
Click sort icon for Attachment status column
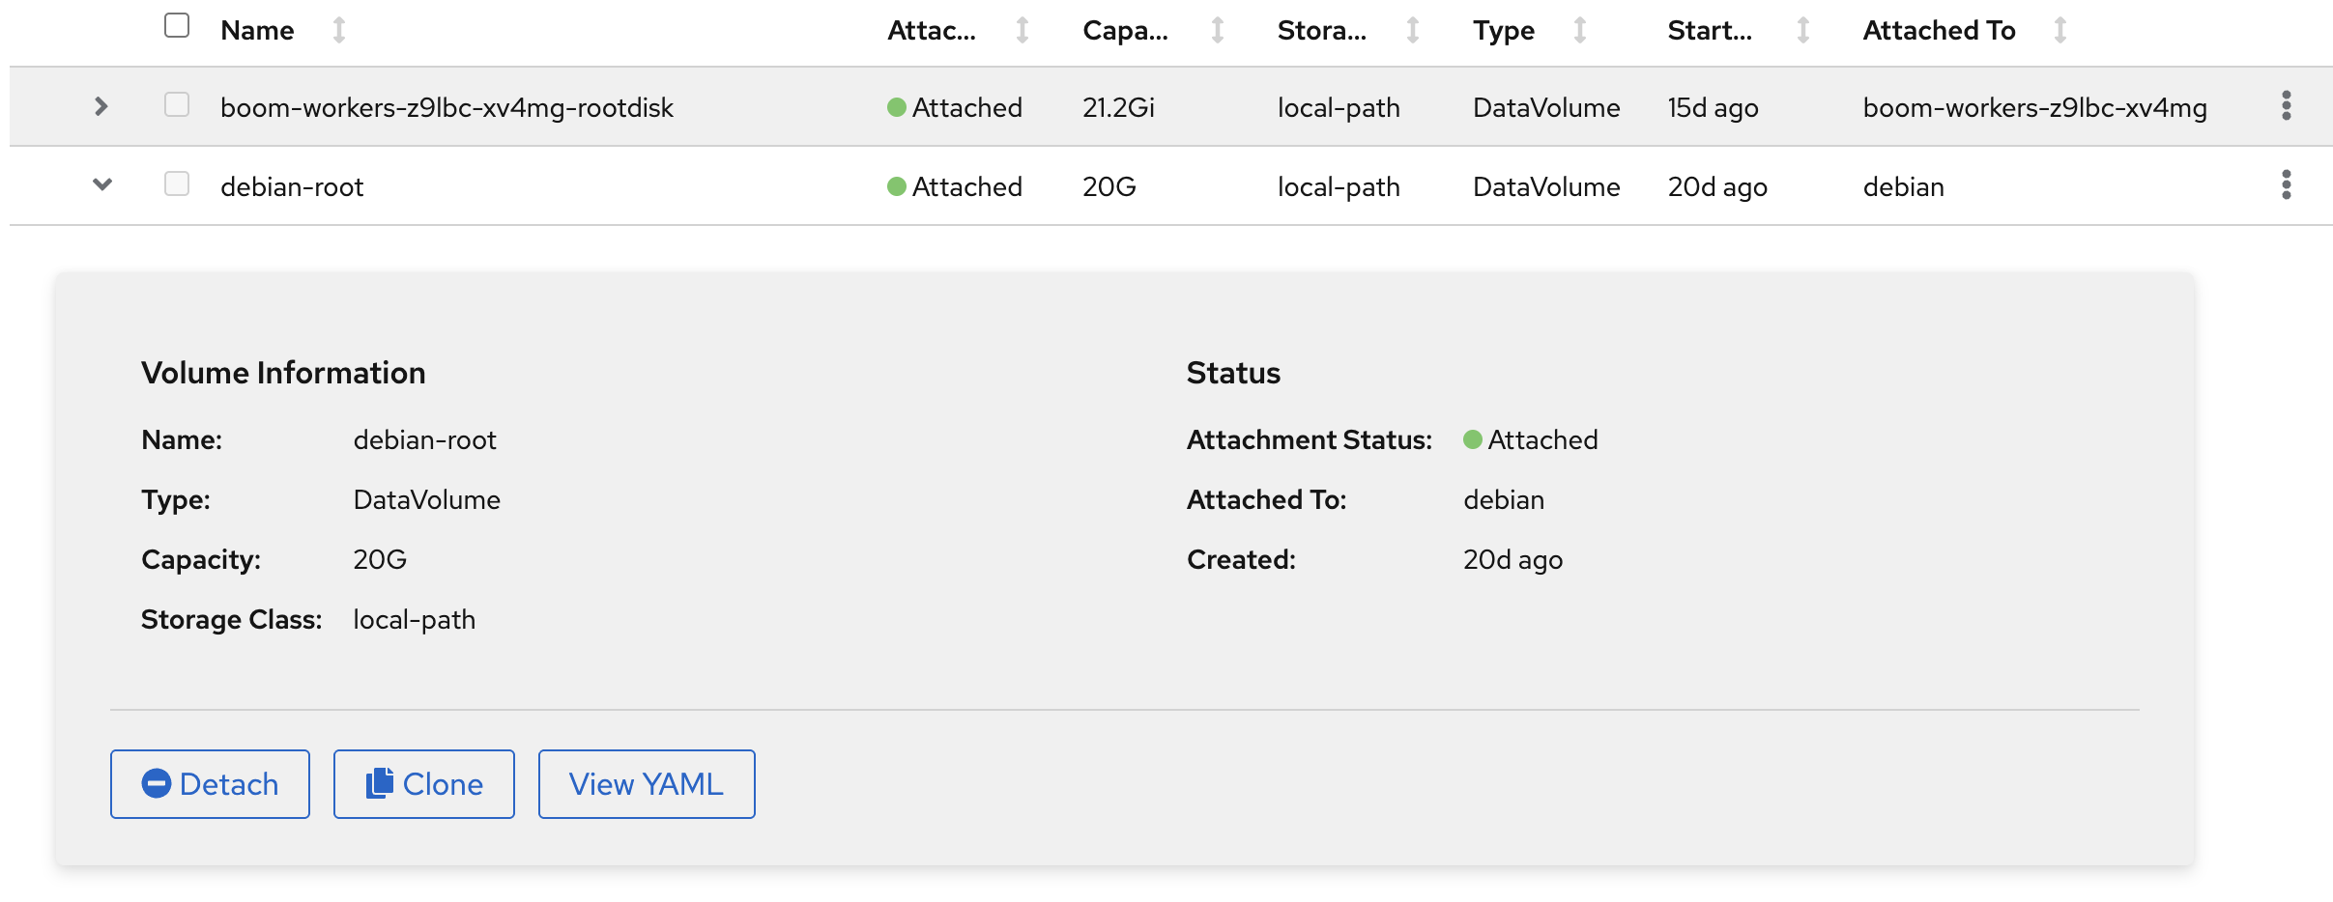tap(1022, 31)
